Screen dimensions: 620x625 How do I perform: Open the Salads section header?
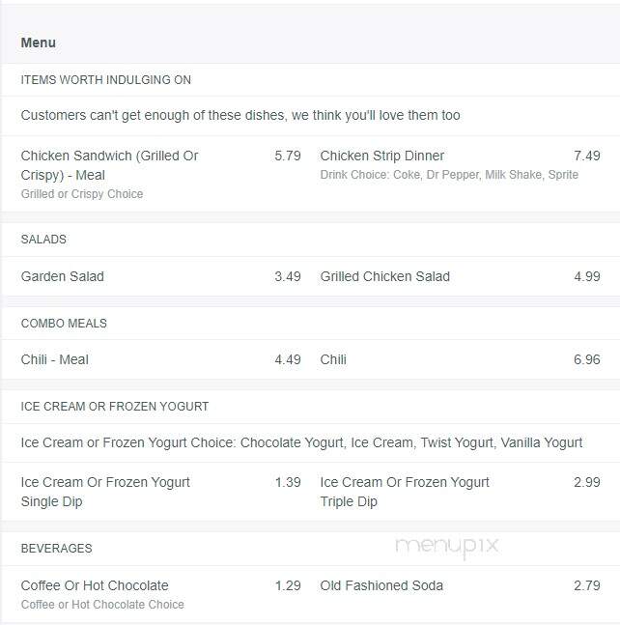[43, 240]
